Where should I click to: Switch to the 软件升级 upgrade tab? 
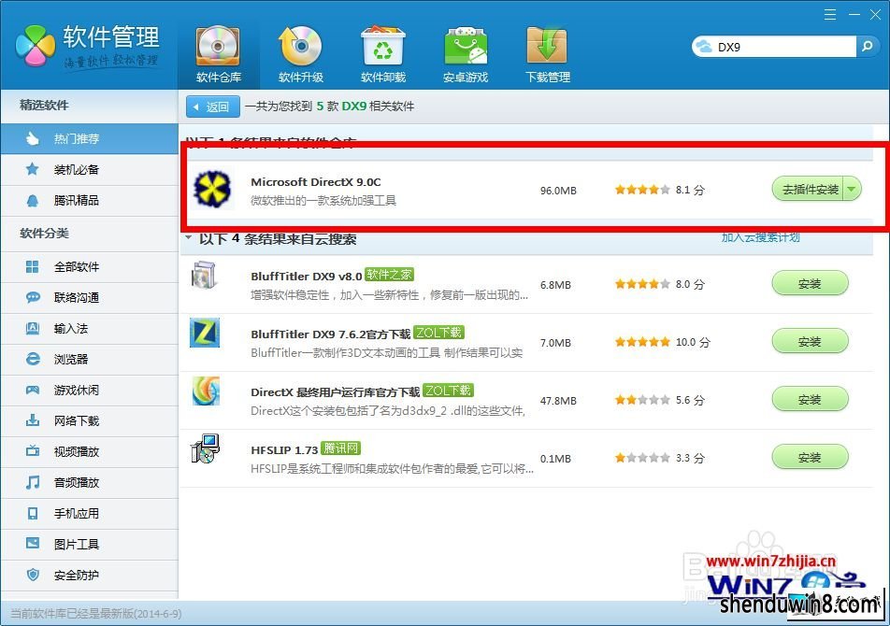pos(301,54)
